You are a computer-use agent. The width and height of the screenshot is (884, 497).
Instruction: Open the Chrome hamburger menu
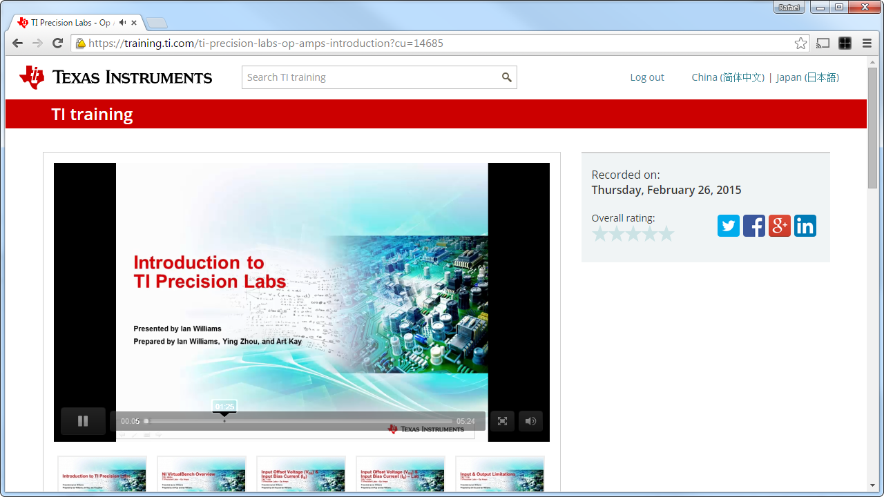point(867,43)
